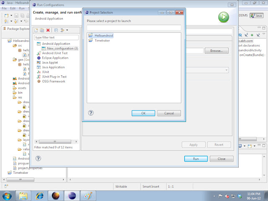Open help icon in Run Configurations dialog
This screenshot has height=201, width=268.
tap(38, 158)
